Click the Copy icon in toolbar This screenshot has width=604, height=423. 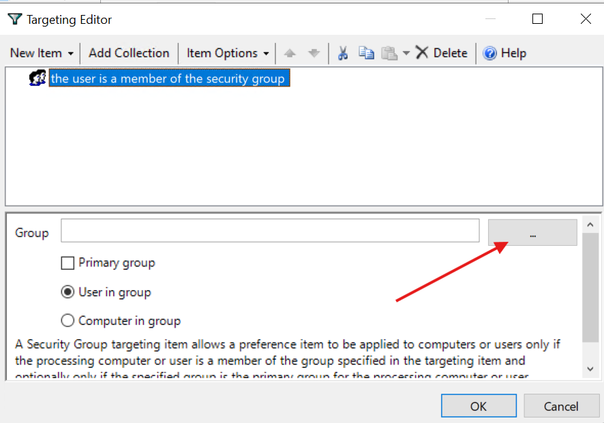366,53
